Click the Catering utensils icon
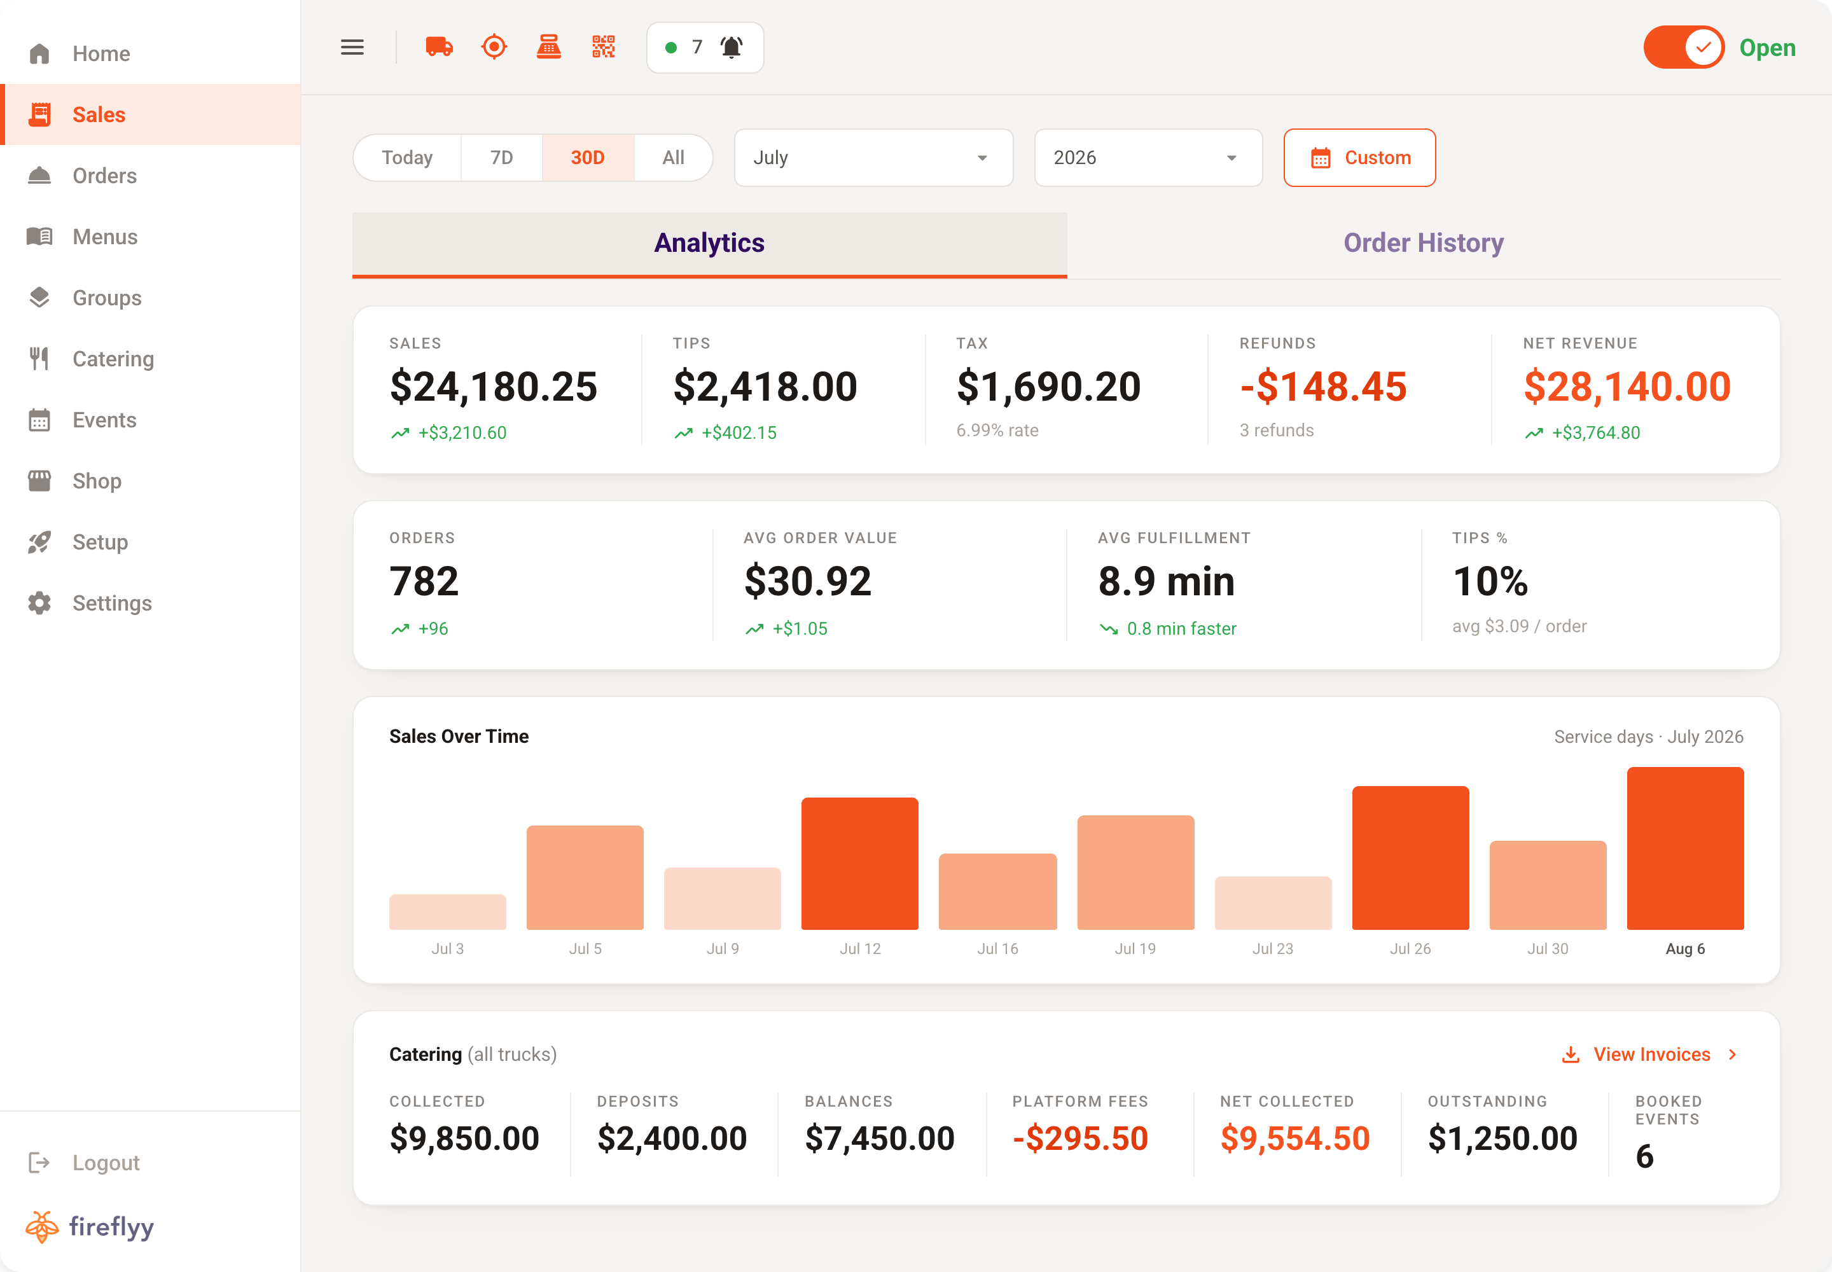1832x1272 pixels. coord(39,359)
